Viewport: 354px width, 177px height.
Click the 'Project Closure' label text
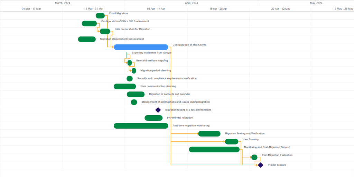[x=277, y=165]
